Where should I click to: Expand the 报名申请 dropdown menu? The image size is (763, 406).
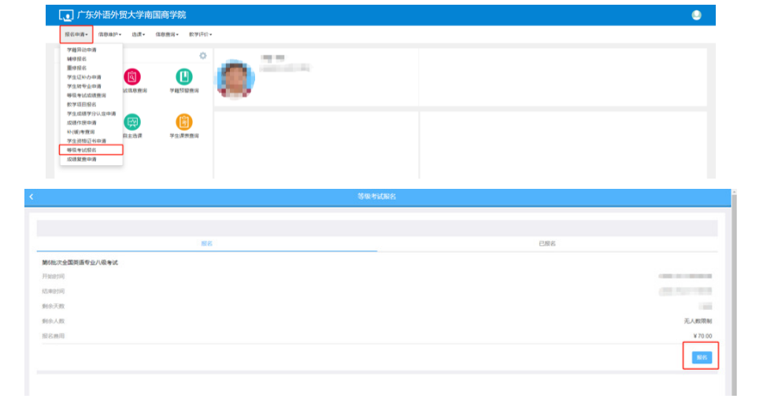coord(76,35)
